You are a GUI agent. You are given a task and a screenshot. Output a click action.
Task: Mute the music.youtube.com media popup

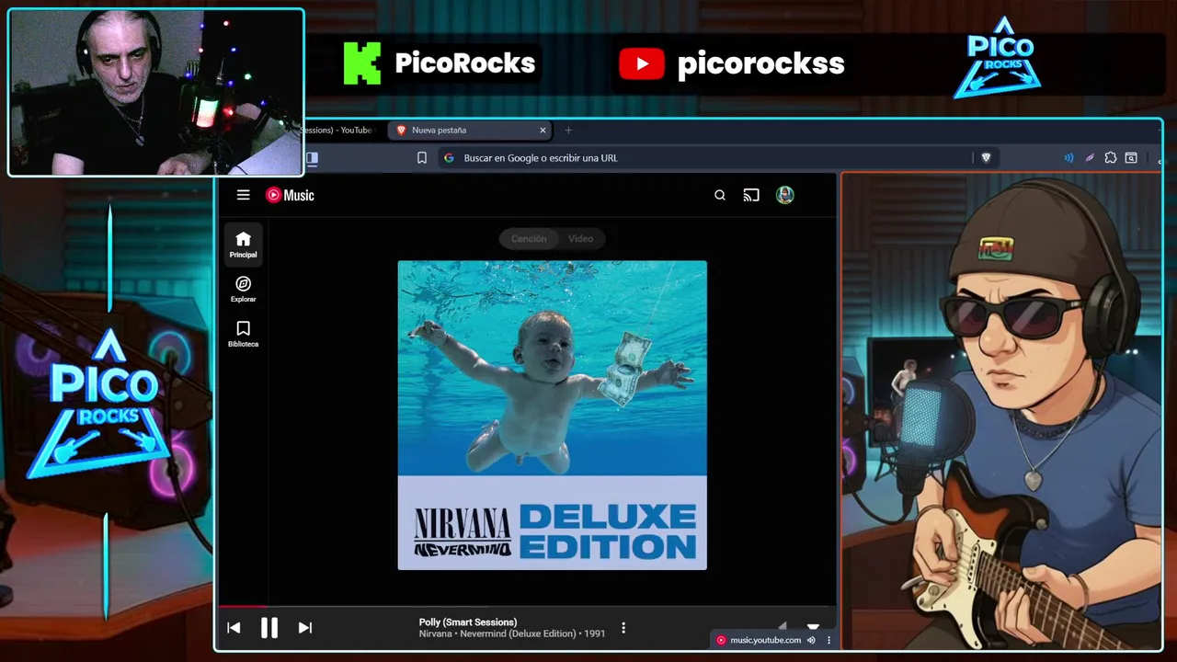tap(811, 640)
